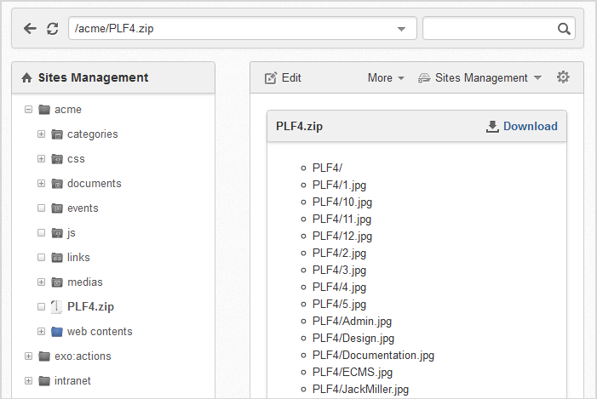The height and width of the screenshot is (399, 597).
Task: Click the refresh icon
Action: pos(53,29)
